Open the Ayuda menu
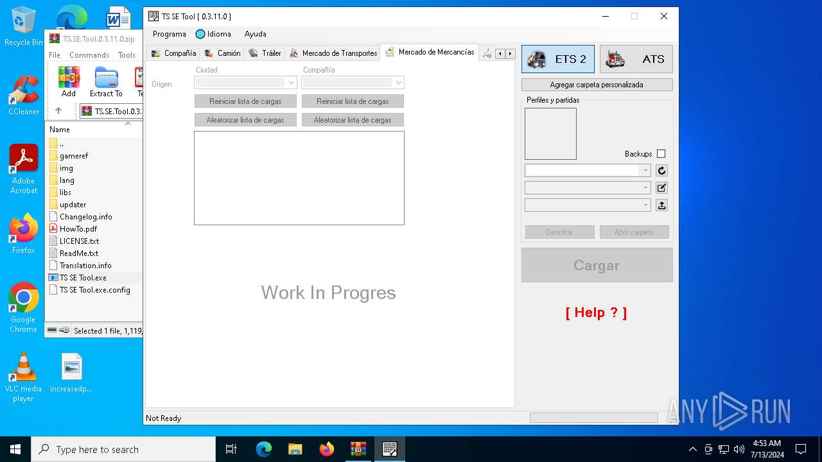 (x=255, y=34)
